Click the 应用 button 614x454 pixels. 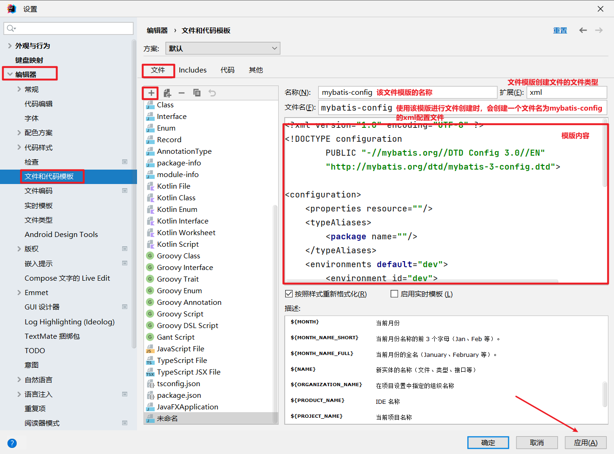(x=586, y=442)
